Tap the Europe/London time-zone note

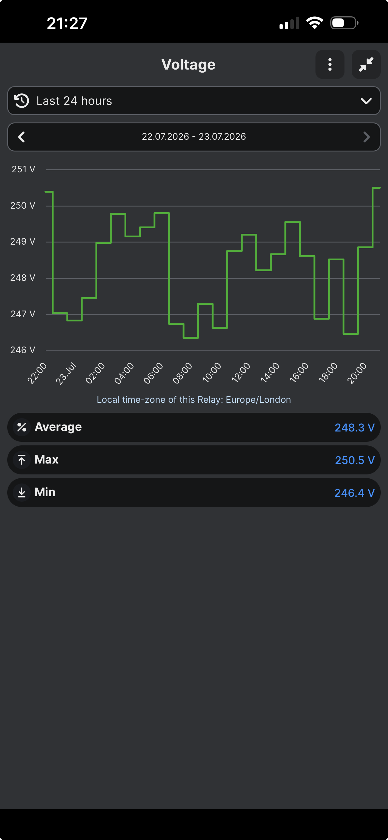point(194,399)
